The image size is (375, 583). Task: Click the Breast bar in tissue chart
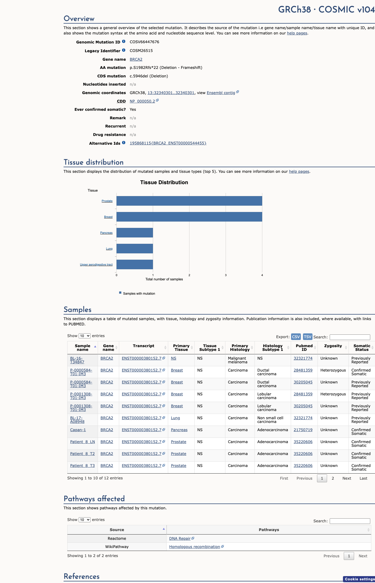[189, 217]
